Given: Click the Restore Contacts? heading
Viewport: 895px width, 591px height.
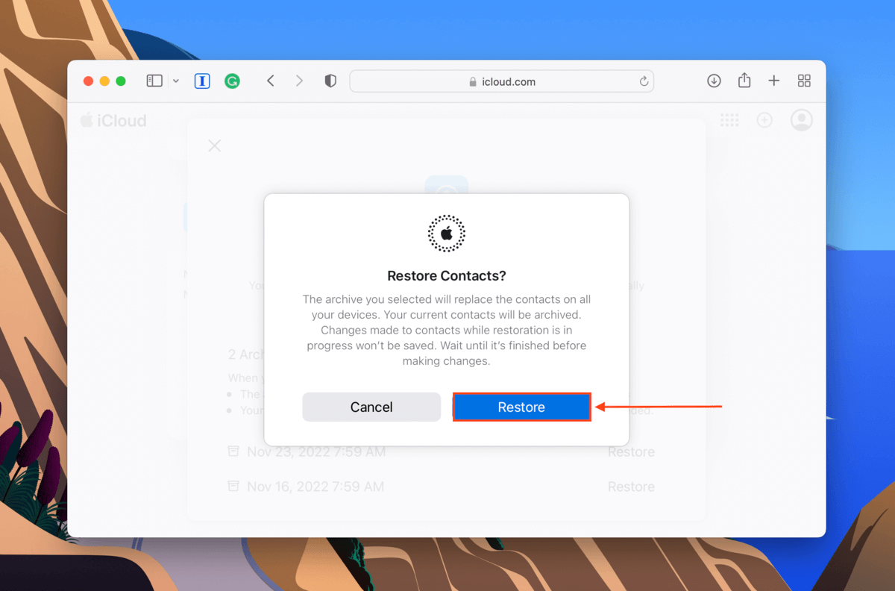Looking at the screenshot, I should pyautogui.click(x=447, y=276).
